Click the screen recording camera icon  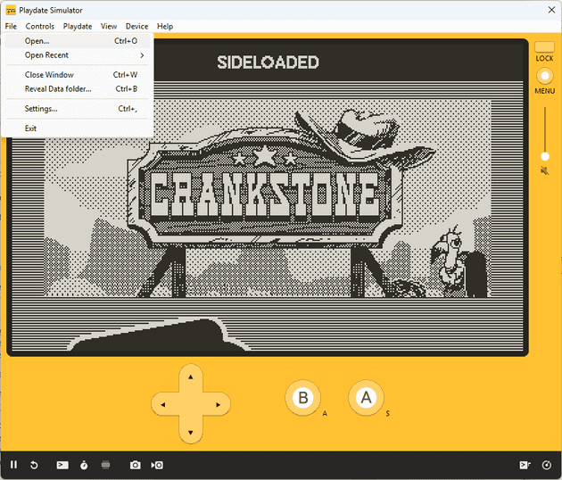click(x=157, y=465)
